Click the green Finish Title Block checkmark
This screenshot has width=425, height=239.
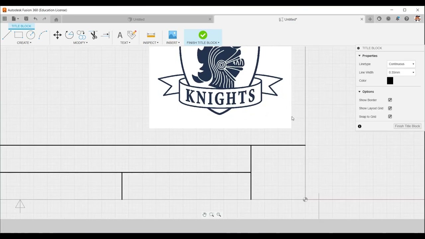coord(203,35)
